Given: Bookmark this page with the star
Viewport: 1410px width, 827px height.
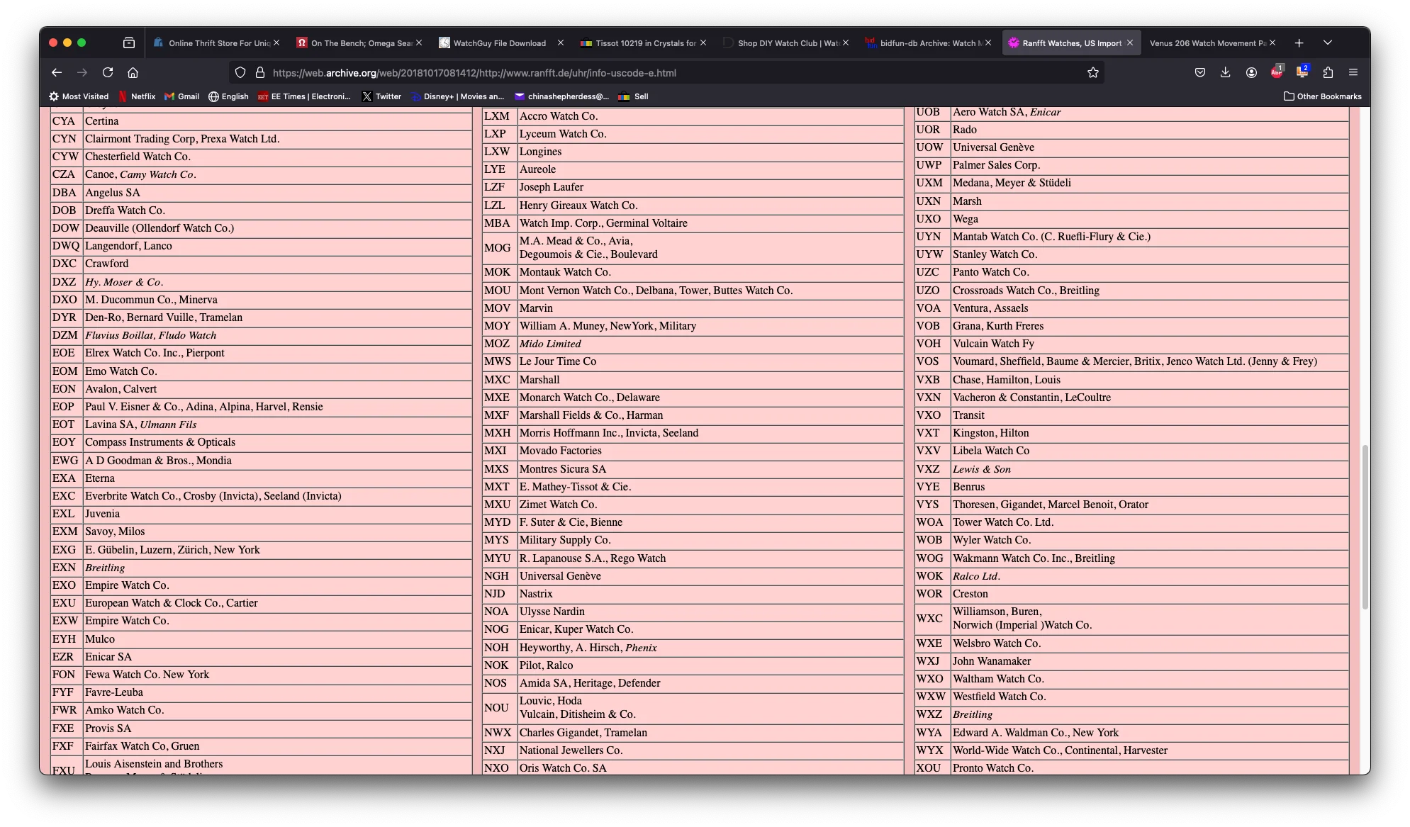Looking at the screenshot, I should pos(1092,72).
